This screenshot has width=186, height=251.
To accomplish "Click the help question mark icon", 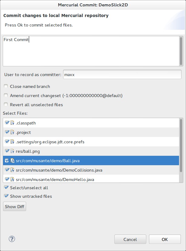I will point(12,239).
